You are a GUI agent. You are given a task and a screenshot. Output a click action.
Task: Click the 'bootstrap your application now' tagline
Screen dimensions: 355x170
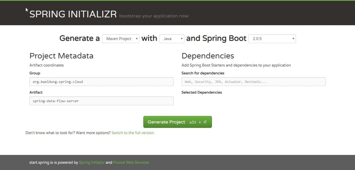click(154, 16)
